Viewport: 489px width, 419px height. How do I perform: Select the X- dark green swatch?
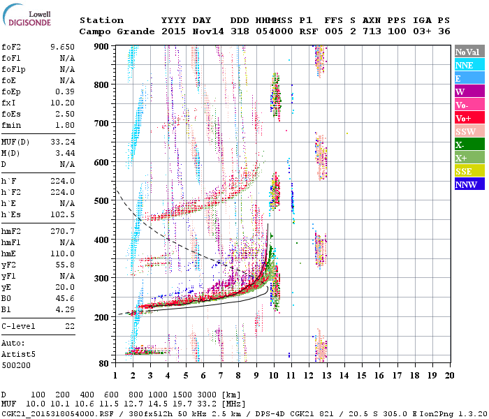[x=469, y=145]
